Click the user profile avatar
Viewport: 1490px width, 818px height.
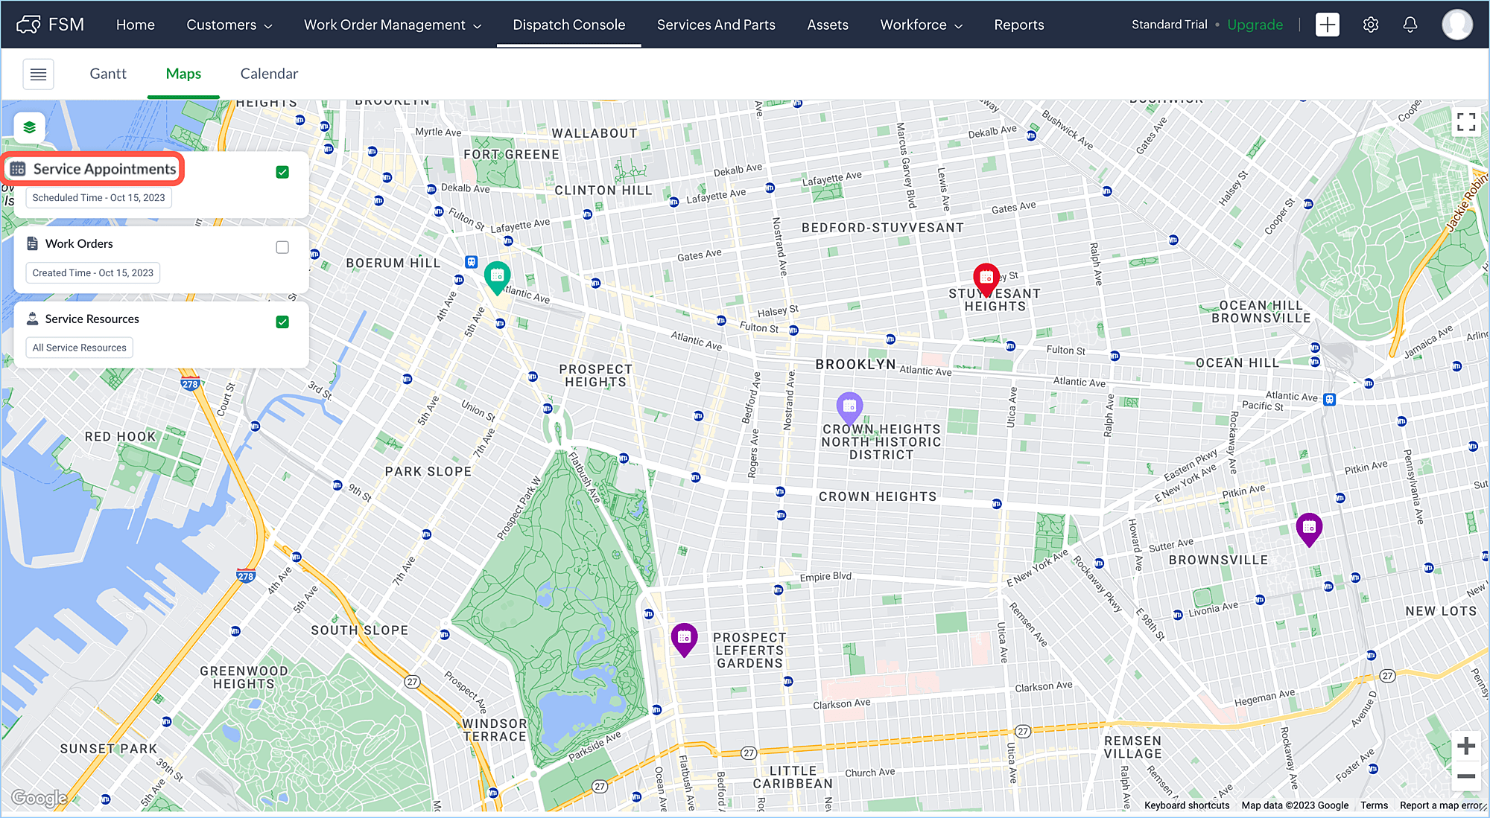(1456, 25)
